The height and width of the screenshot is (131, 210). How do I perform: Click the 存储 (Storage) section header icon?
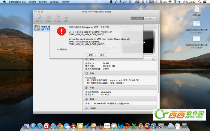coord(87,73)
